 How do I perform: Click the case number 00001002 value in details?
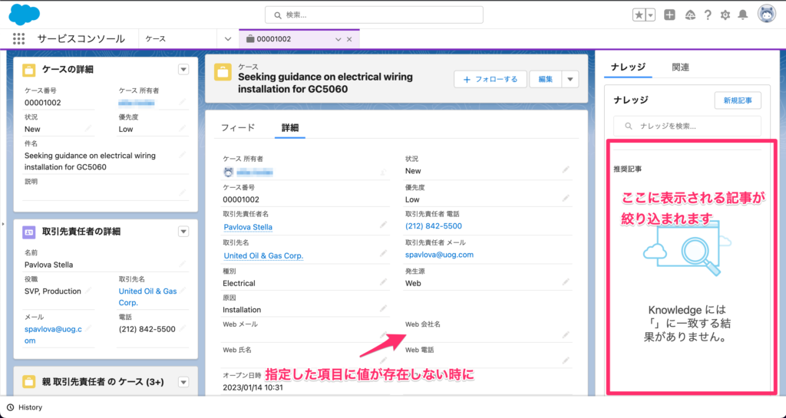pos(241,199)
